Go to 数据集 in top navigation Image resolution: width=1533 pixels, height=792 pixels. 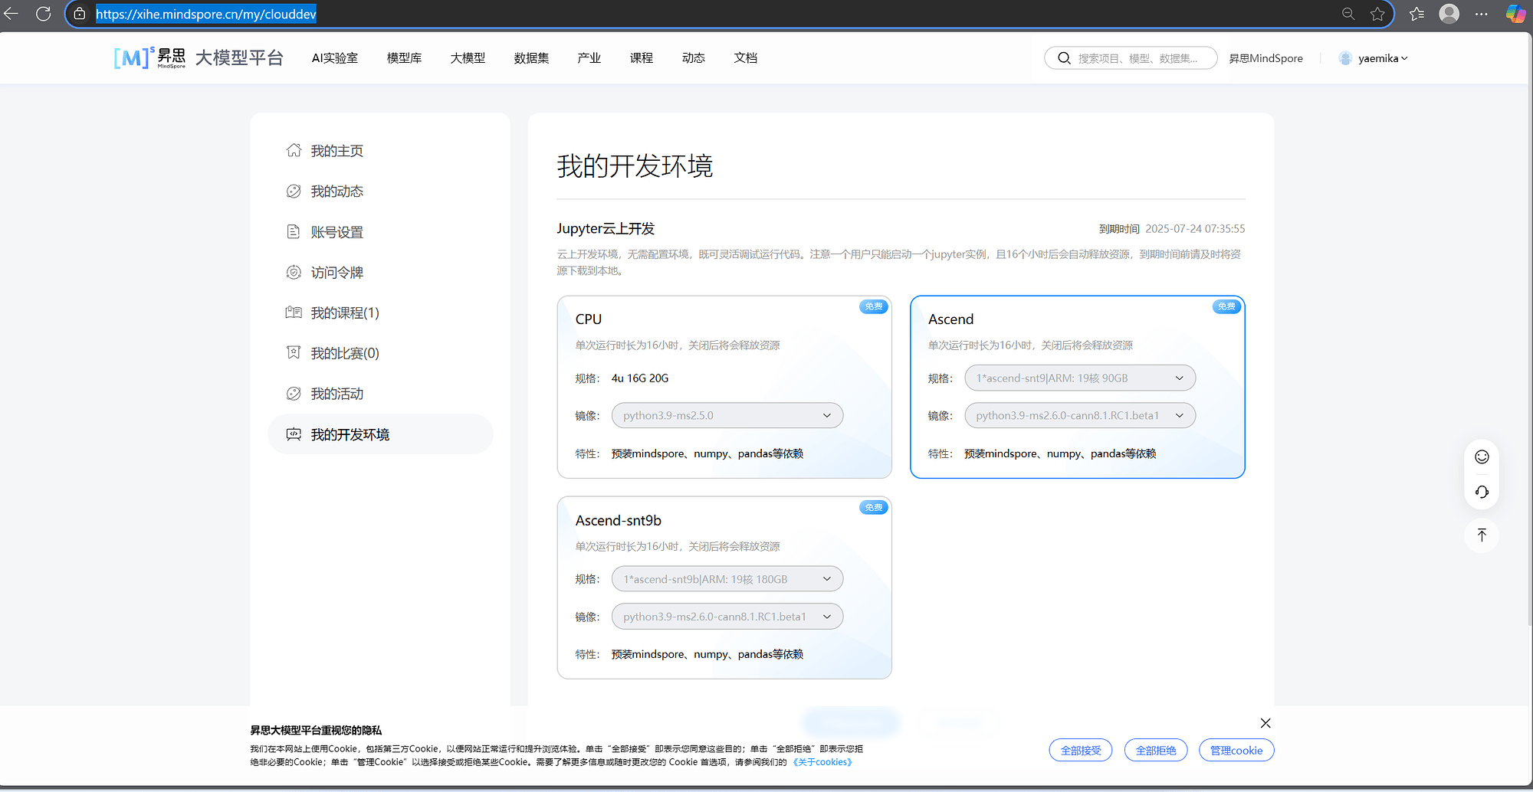click(x=531, y=58)
